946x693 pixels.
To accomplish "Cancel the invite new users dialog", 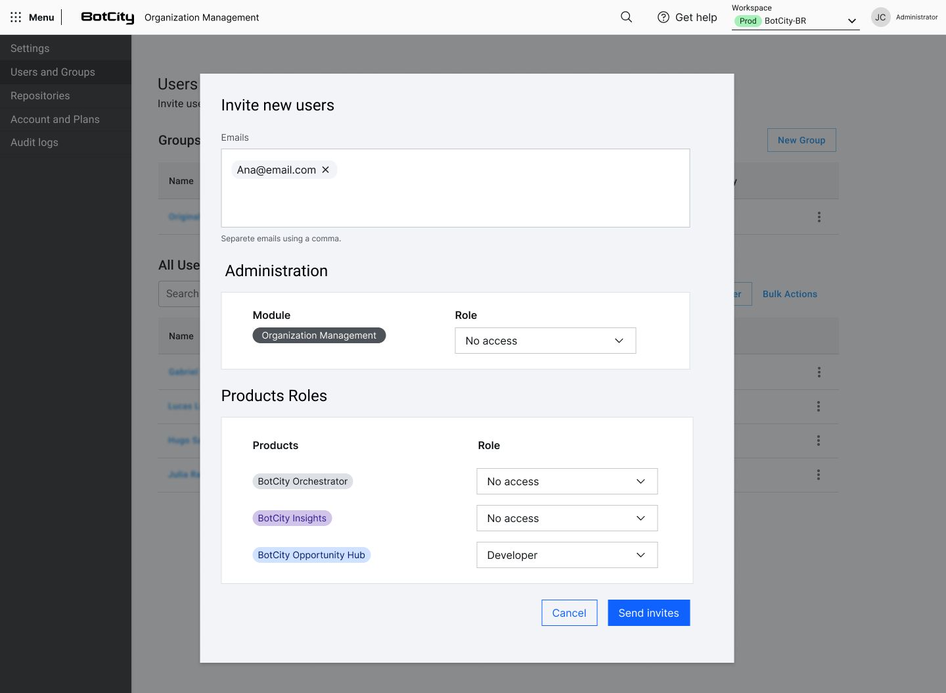I will pyautogui.click(x=569, y=612).
